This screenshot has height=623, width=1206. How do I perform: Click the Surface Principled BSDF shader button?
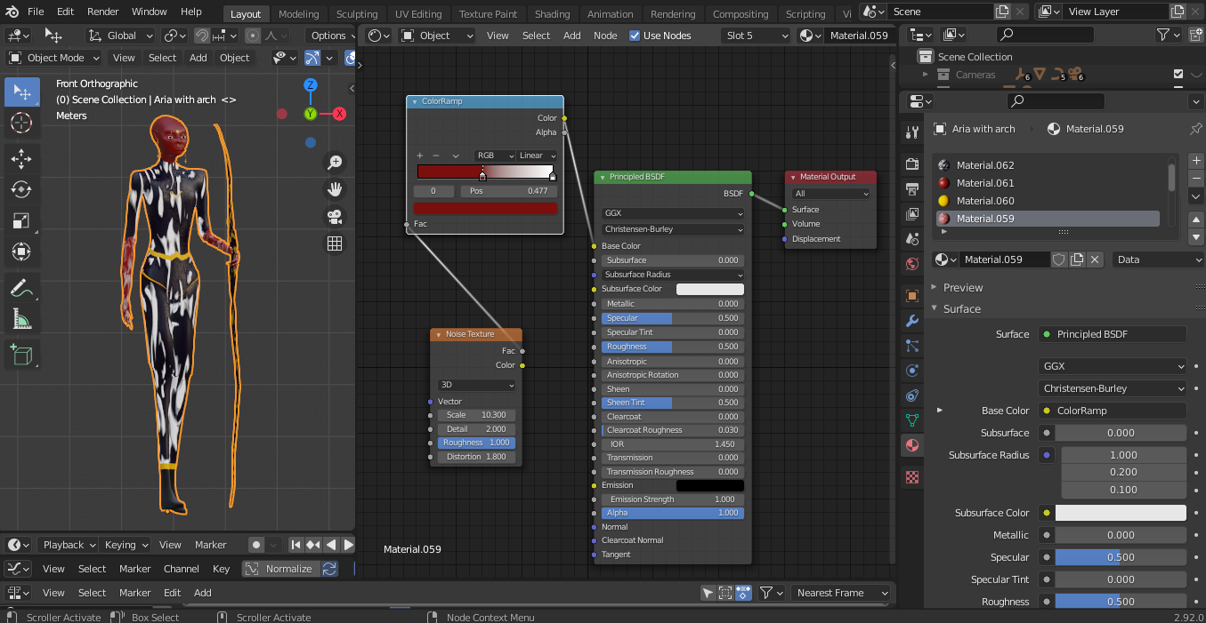(x=1113, y=334)
